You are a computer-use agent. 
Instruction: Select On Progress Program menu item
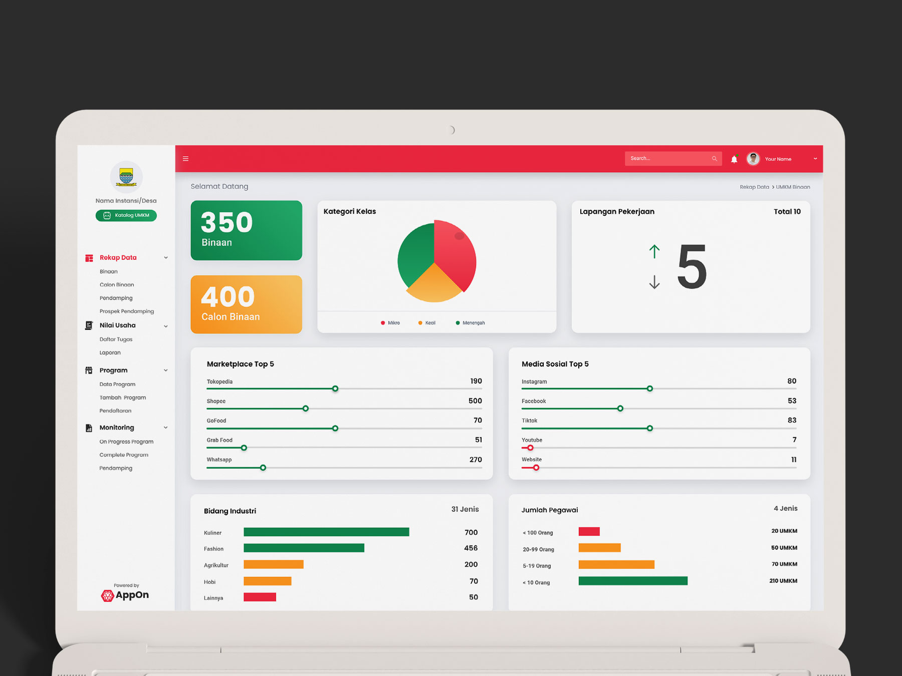(x=126, y=442)
